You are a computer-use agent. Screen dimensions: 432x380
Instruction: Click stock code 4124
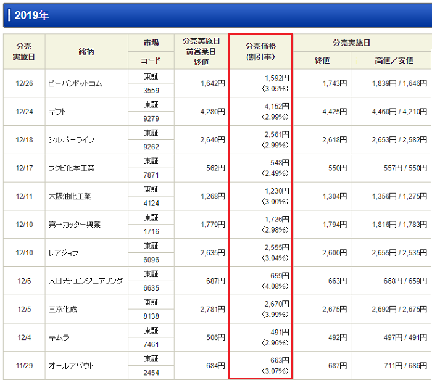[x=151, y=204]
